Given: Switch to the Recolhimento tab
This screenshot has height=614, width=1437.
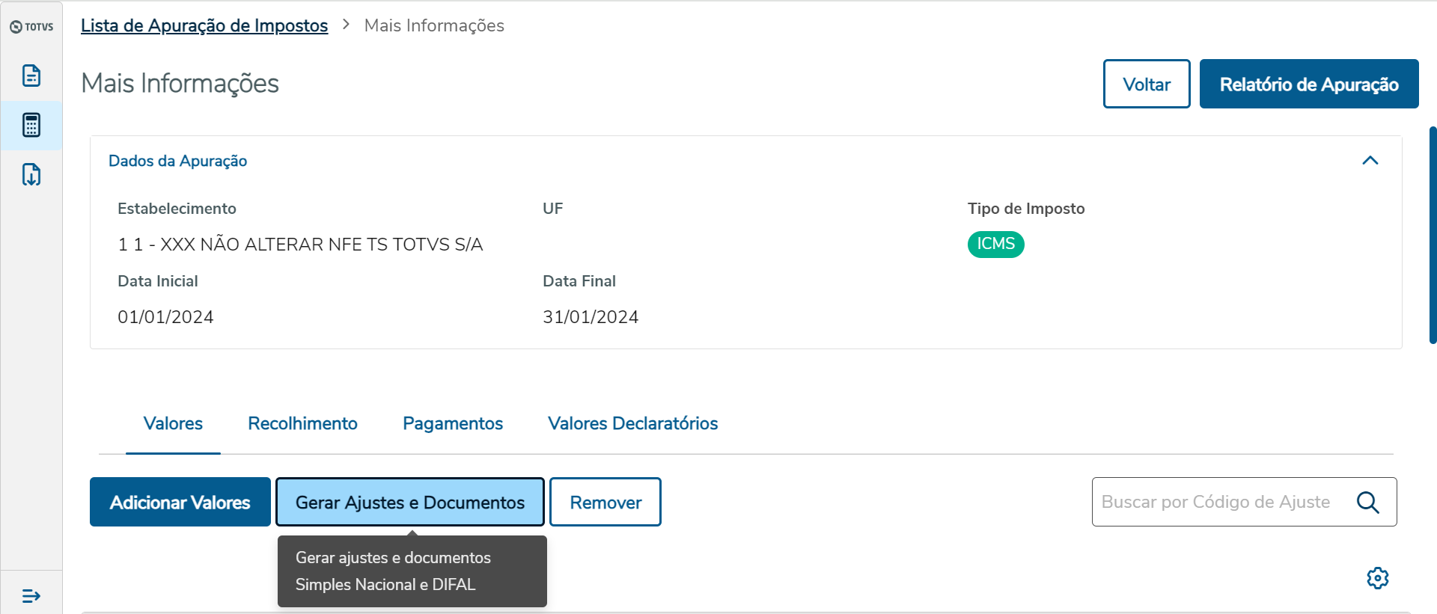Looking at the screenshot, I should (x=302, y=424).
